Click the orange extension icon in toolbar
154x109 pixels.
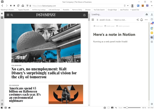click(143, 6)
